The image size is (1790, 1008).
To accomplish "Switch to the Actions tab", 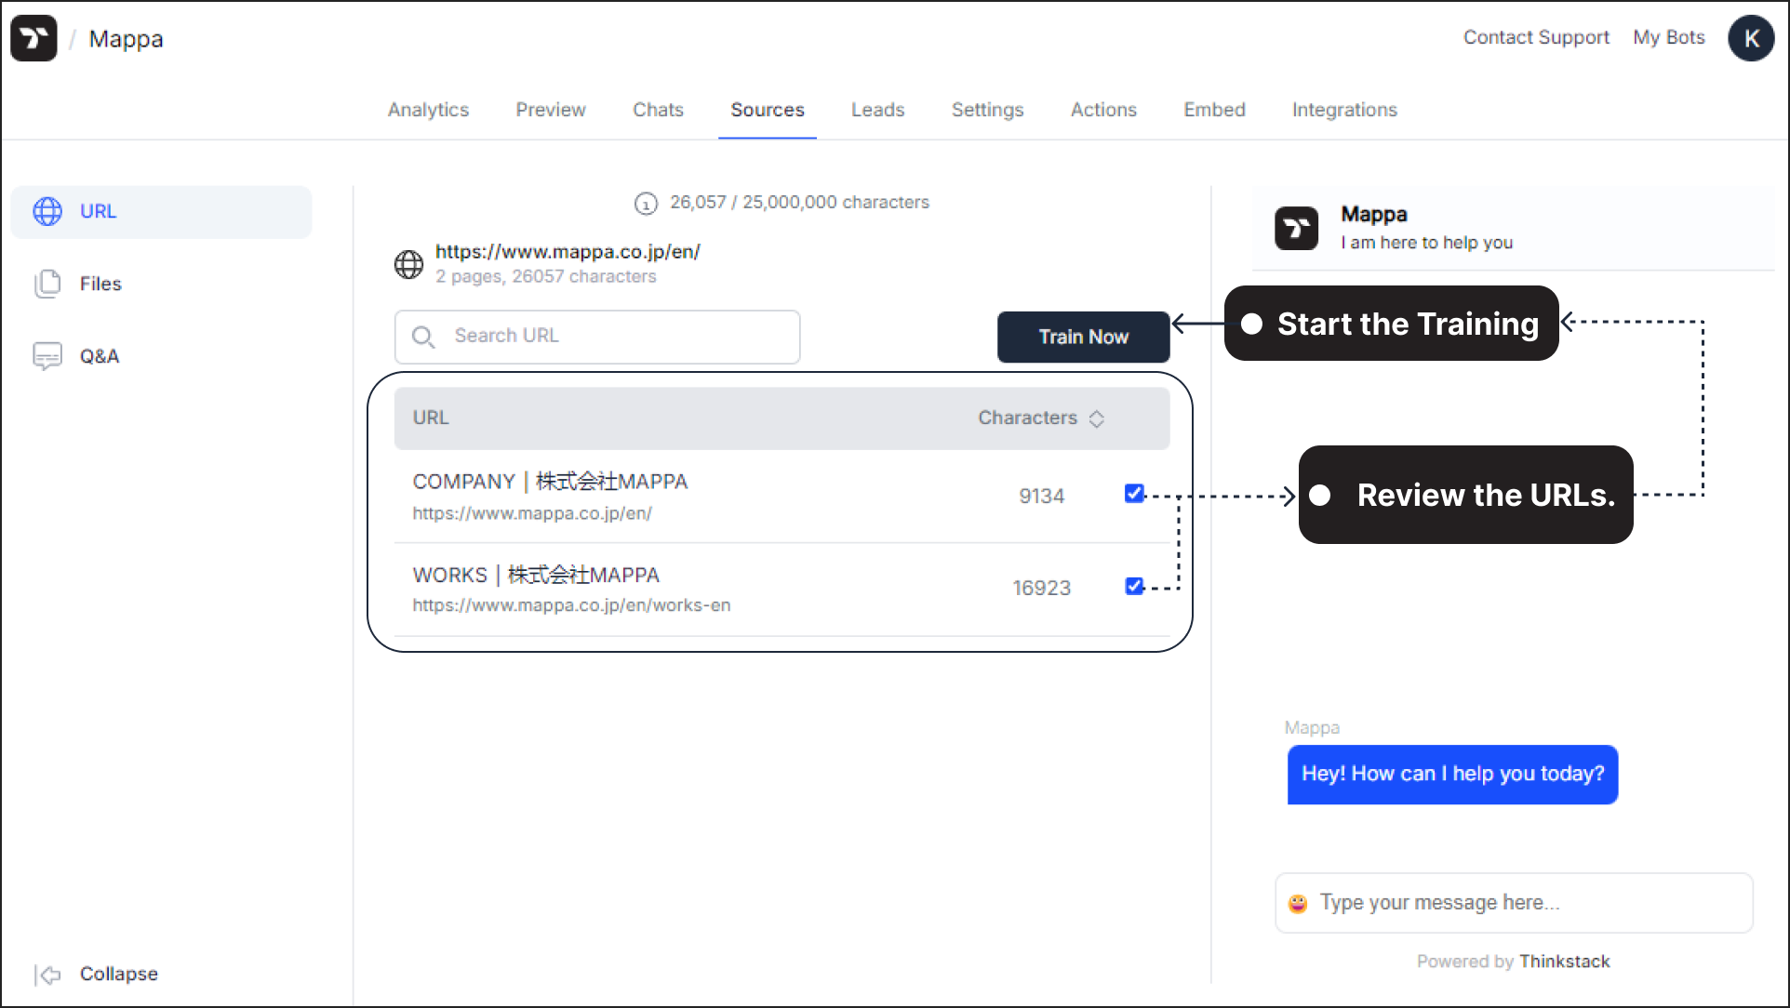I will tap(1103, 110).
